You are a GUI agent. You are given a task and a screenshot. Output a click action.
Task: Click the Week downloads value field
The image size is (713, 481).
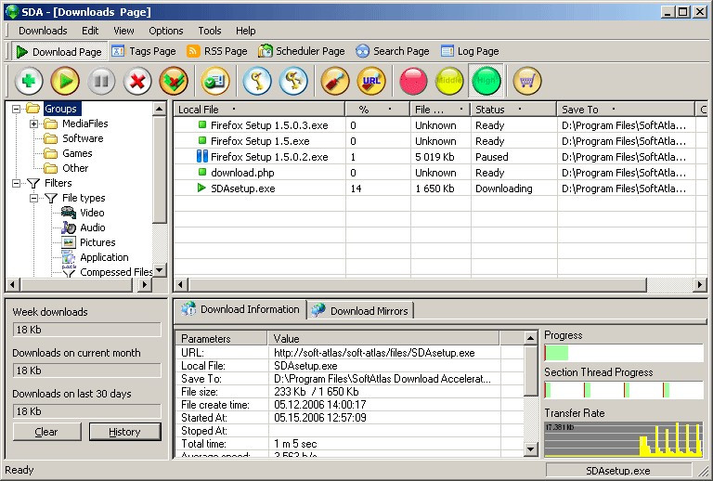point(87,330)
